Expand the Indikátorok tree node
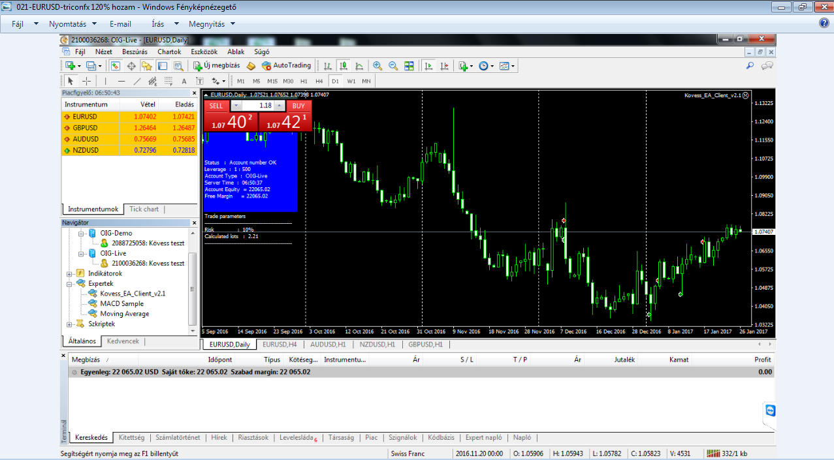The height and width of the screenshot is (460, 834). [71, 273]
